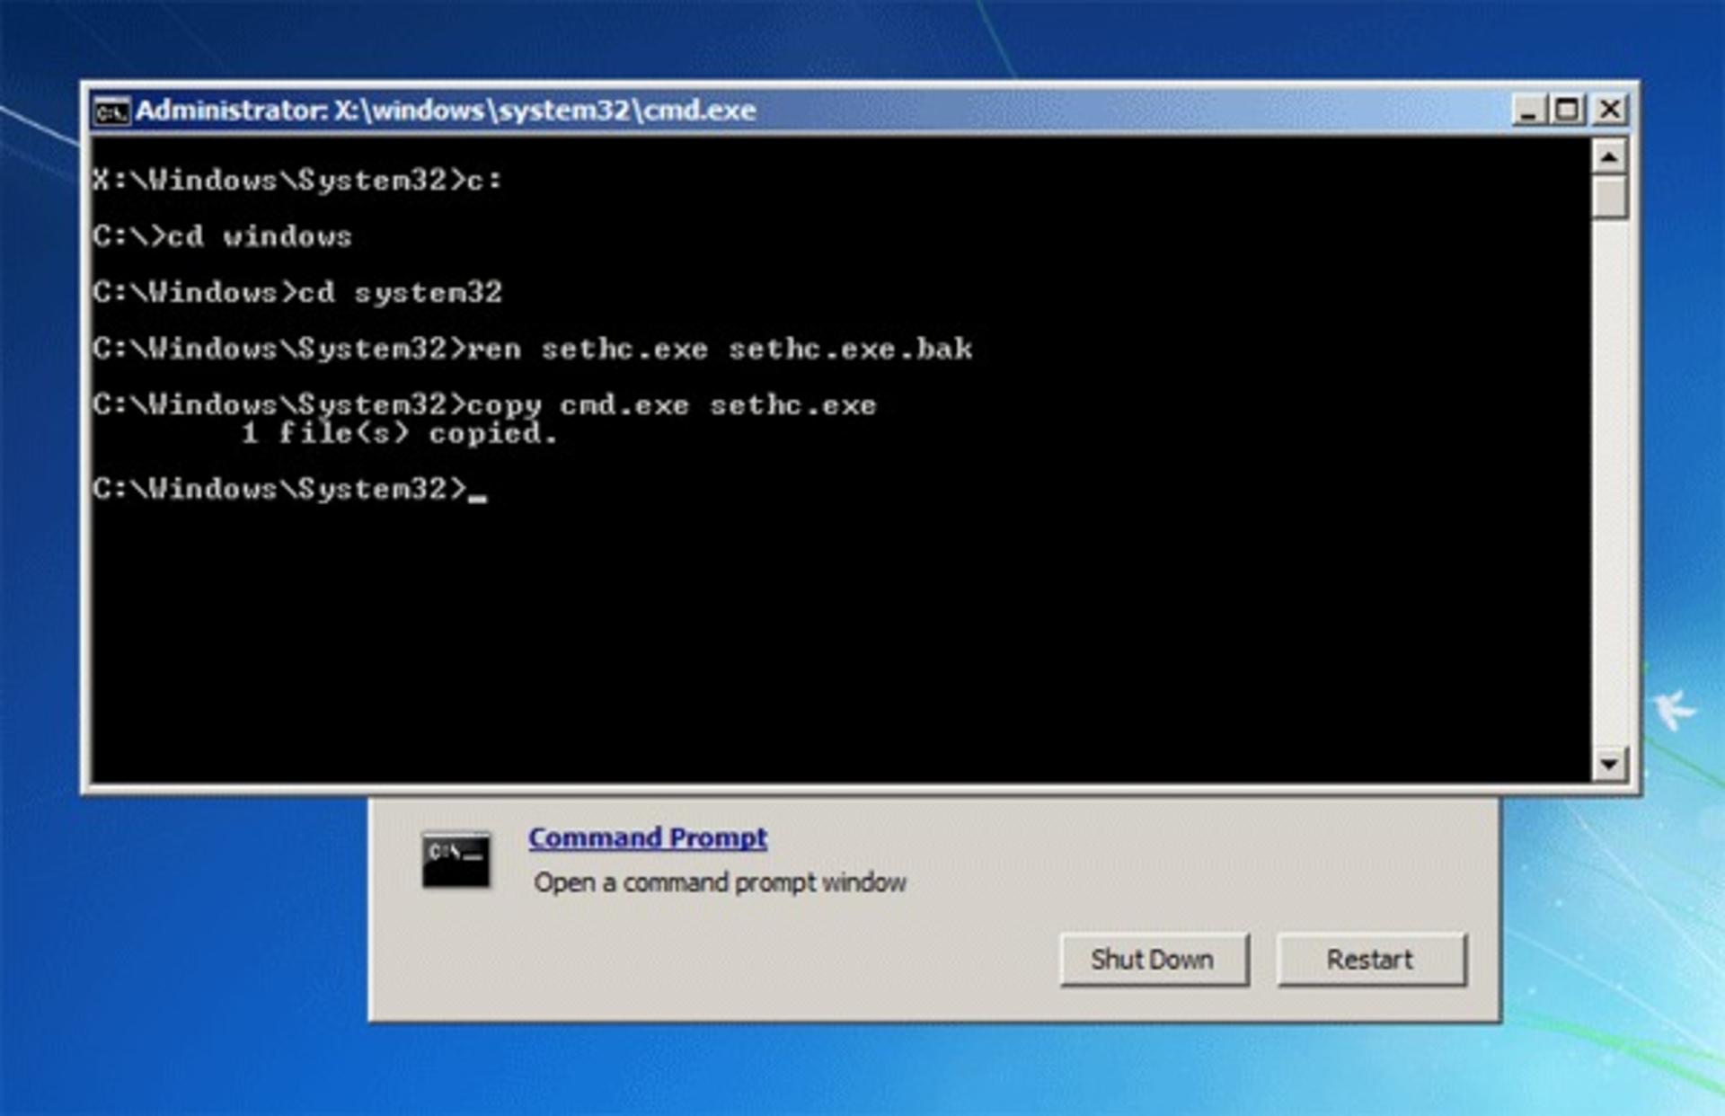Click the copy cmd.exe sethc.exe command line
Viewport: 1725px width, 1116px height.
coord(484,405)
